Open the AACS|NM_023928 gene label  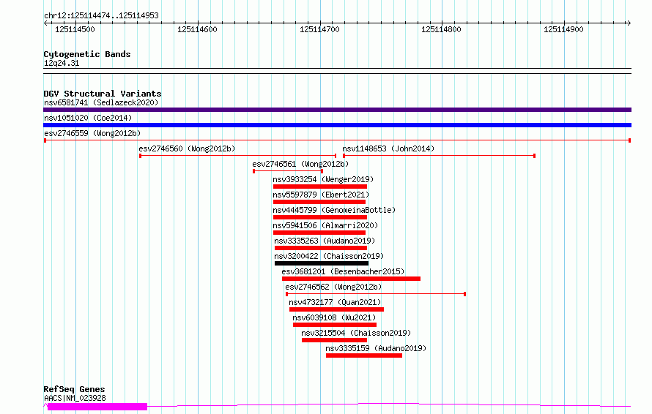point(75,398)
